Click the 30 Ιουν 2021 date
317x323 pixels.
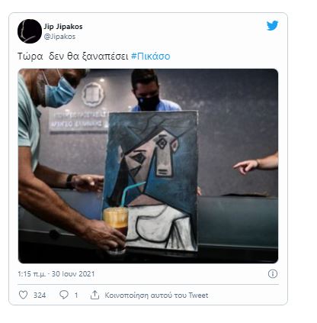point(73,274)
